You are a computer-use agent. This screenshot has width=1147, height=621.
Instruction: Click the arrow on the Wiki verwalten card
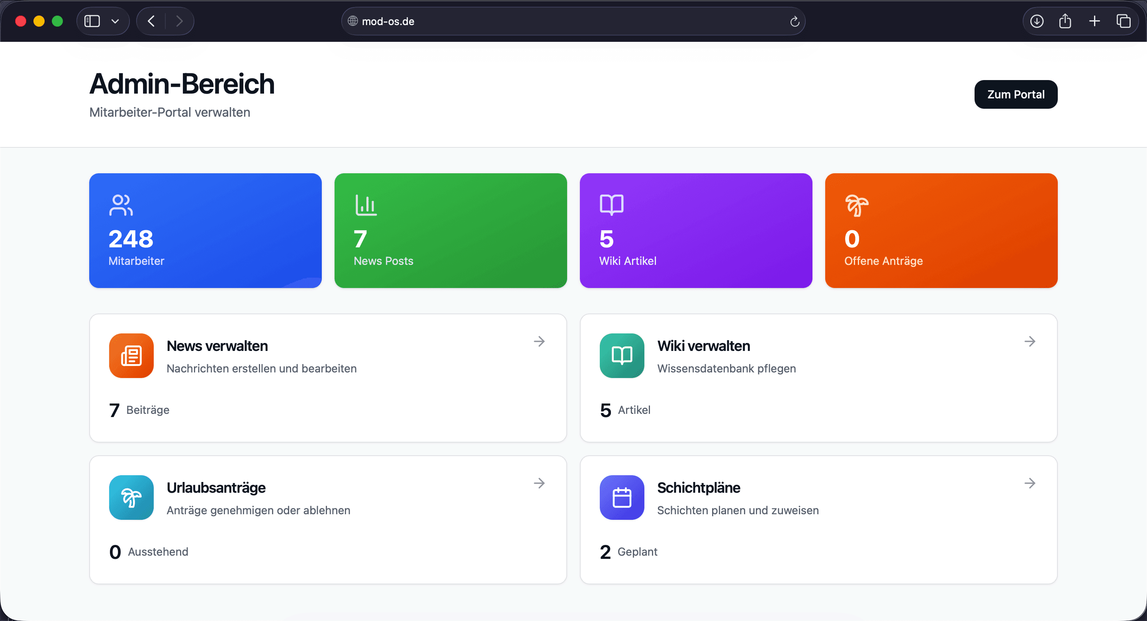pyautogui.click(x=1030, y=341)
